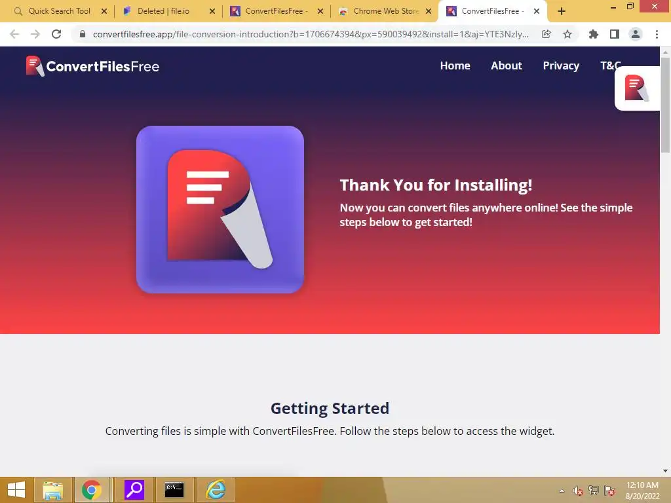Image resolution: width=671 pixels, height=503 pixels.
Task: Click the 'Getting Started' heading
Action: (330, 409)
